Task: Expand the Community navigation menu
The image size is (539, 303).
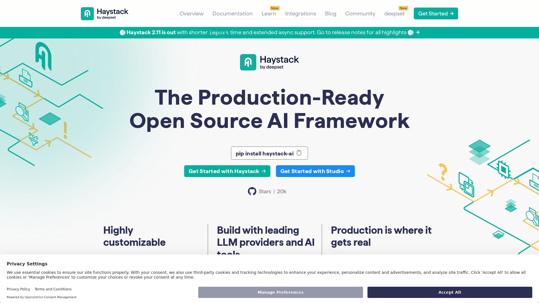Action: point(360,13)
